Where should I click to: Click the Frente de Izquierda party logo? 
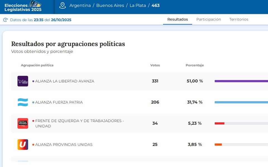tap(23, 123)
